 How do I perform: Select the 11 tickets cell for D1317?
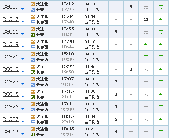146,19
